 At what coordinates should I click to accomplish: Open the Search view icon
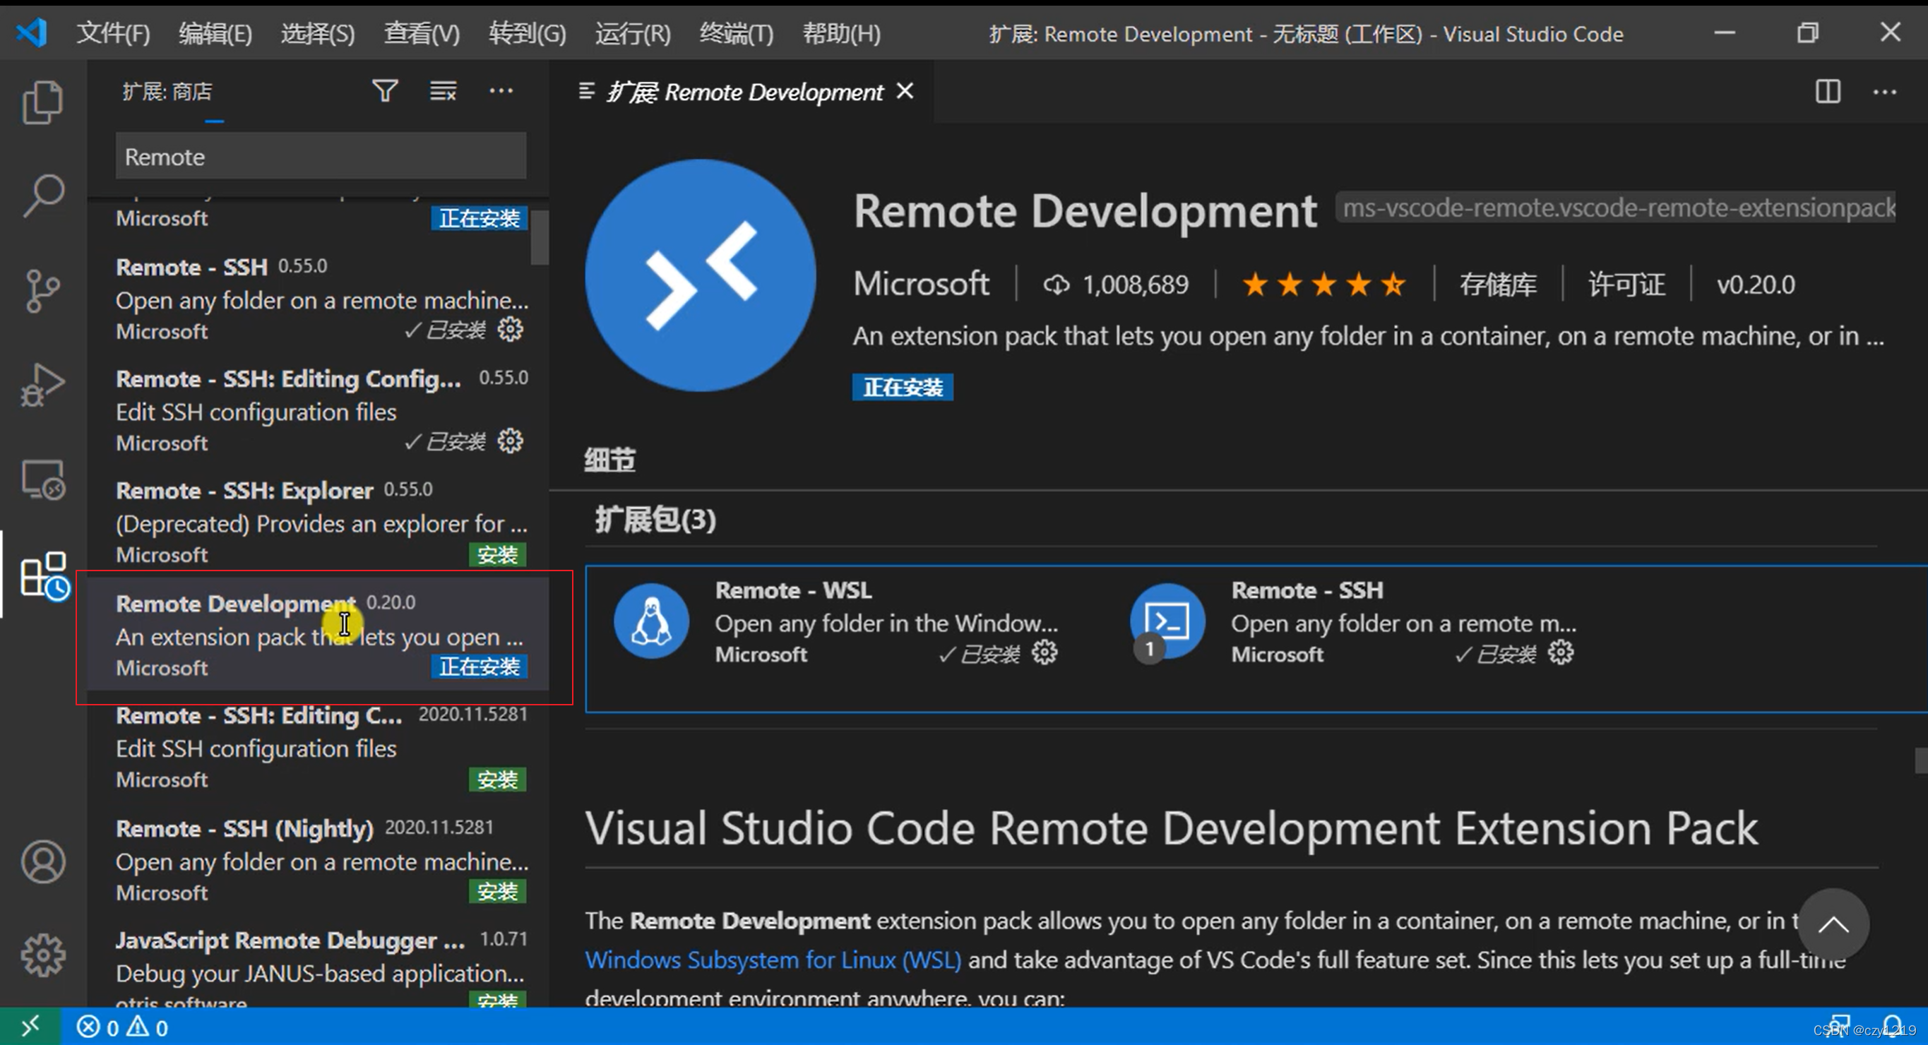coord(42,196)
